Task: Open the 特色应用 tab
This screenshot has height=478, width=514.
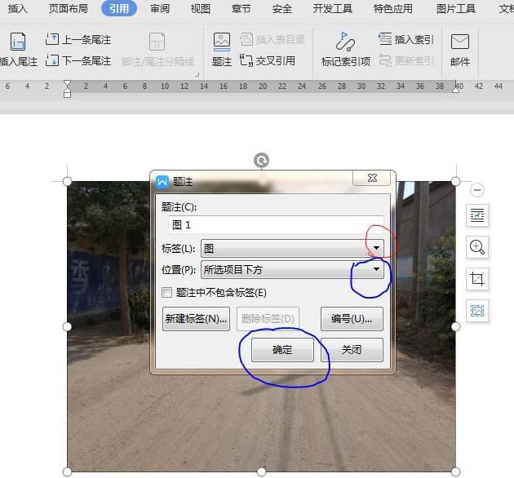Action: 393,8
